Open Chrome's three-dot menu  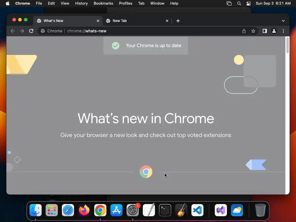pyautogui.click(x=283, y=31)
